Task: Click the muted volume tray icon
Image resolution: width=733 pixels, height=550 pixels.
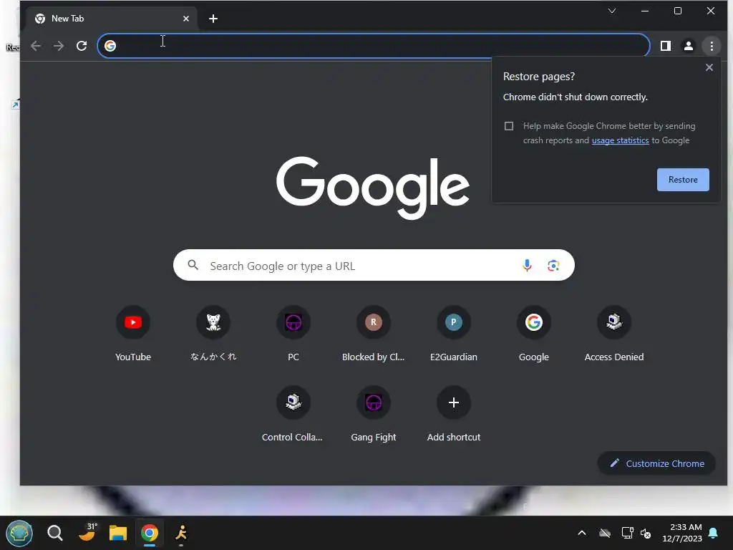Action: pyautogui.click(x=646, y=533)
